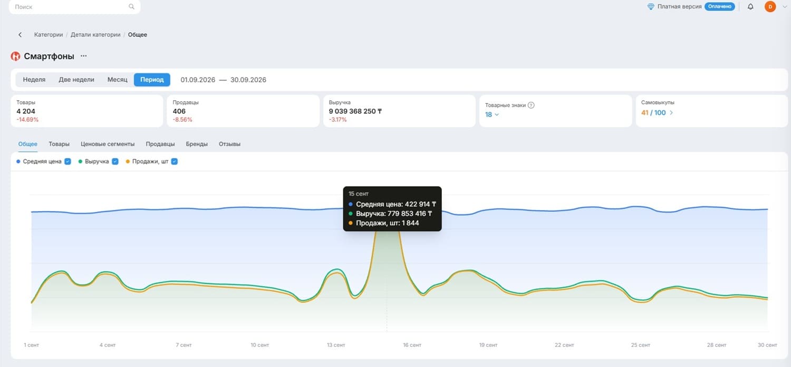This screenshot has width=791, height=367.
Task: Expand the Товарные знаки count dropdown
Action: click(497, 114)
